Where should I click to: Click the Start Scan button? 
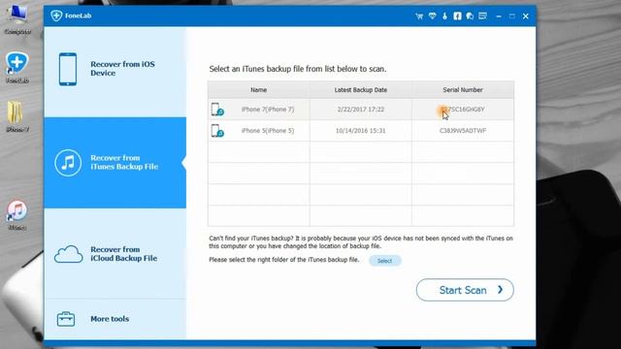465,290
